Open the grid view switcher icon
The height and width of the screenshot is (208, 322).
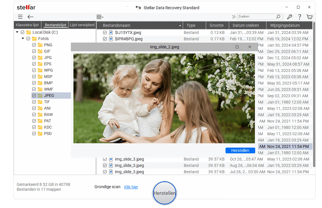click(x=100, y=17)
